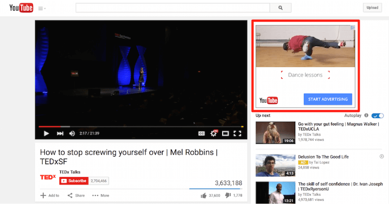389x205 pixels.
Task: Switch to theater mode view
Action: click(225, 133)
